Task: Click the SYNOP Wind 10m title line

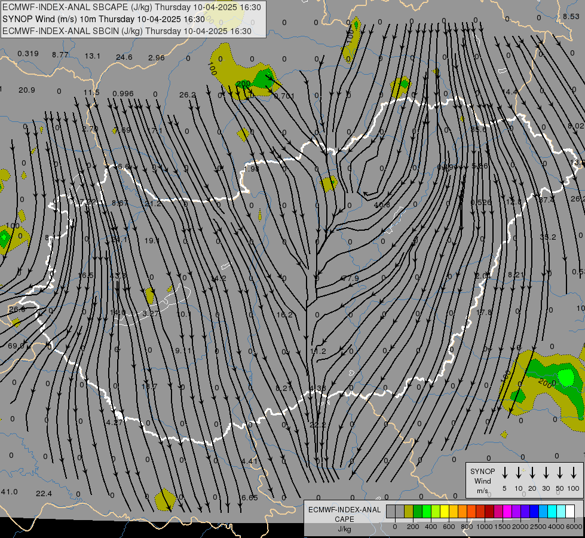Action: (x=104, y=19)
